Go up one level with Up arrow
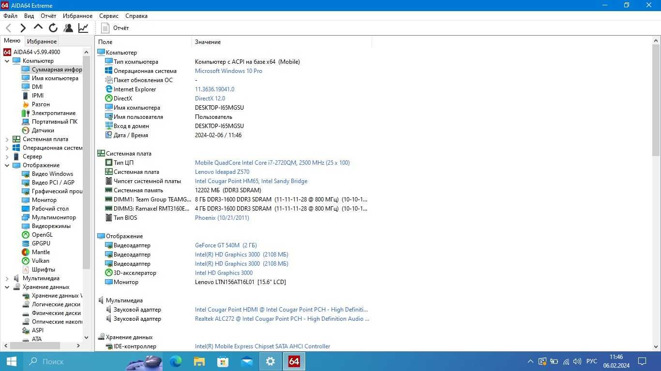 38,28
